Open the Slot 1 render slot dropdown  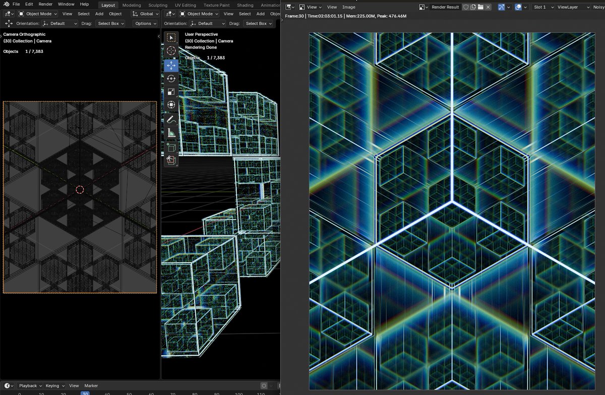coord(543,7)
